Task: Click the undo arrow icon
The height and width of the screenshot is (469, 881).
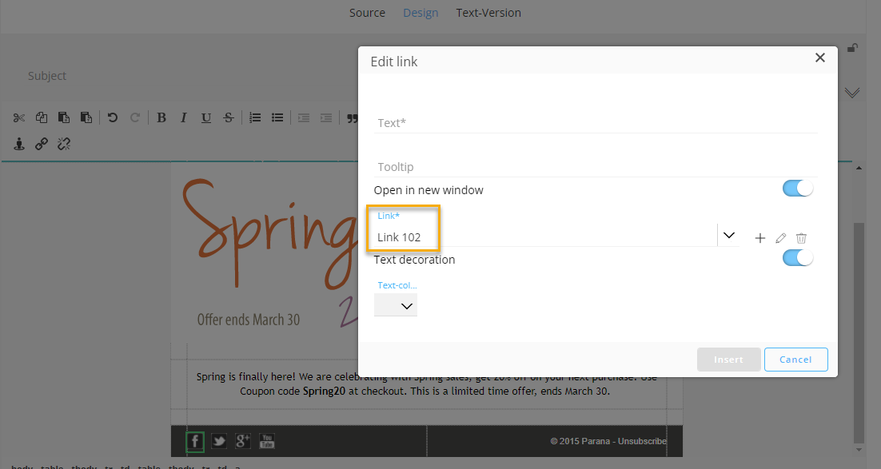Action: click(x=113, y=117)
